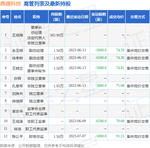Click the name 袁志华
The width and height of the screenshot is (150, 148).
click(x=18, y=111)
